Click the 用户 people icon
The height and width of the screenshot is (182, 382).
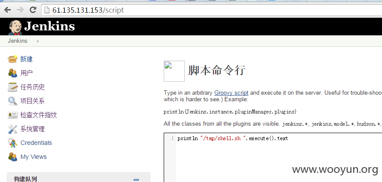coord(12,73)
